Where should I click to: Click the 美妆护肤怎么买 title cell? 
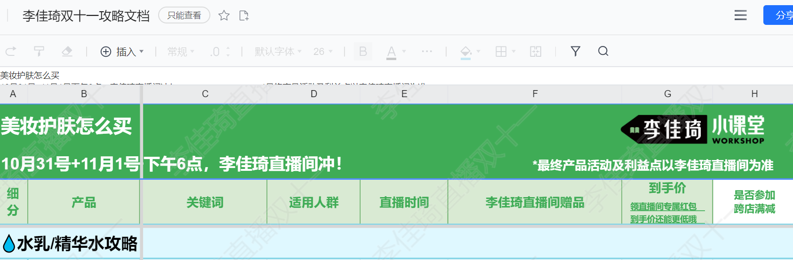[x=66, y=126]
